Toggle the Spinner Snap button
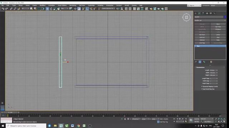 pyautogui.click(x=95, y=9)
